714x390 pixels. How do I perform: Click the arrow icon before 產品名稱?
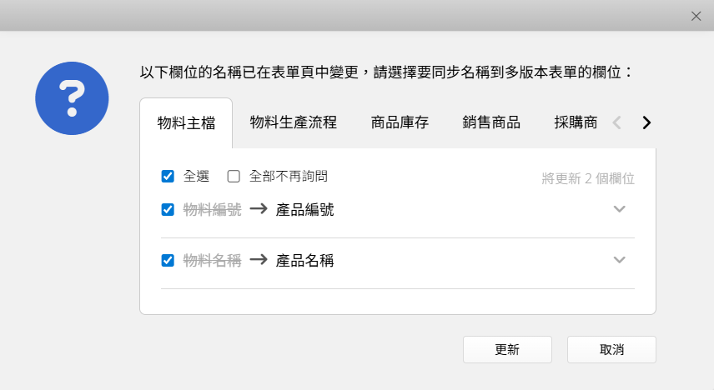[259, 260]
